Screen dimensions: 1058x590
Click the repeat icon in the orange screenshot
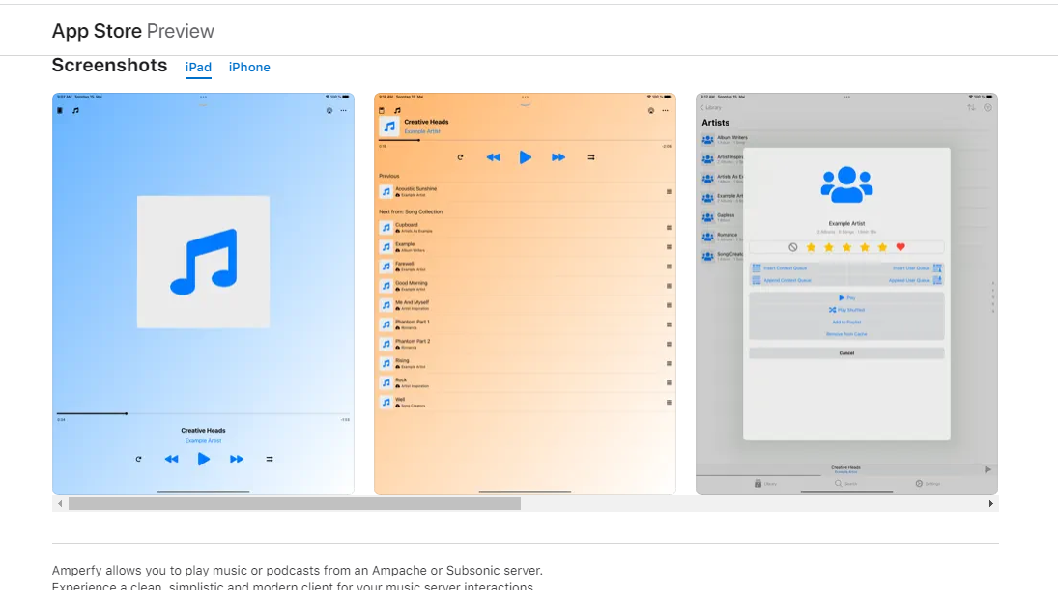pos(461,157)
